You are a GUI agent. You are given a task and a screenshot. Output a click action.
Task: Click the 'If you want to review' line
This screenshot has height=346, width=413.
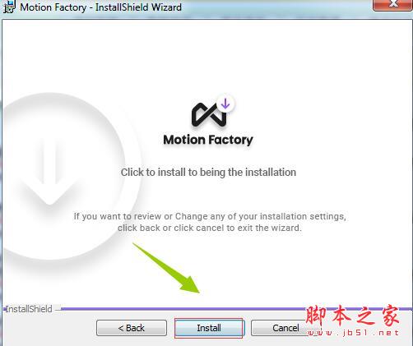210,216
